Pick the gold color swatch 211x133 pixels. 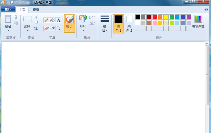point(160,23)
